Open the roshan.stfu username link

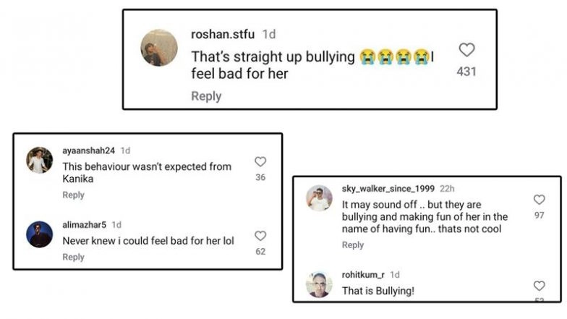(x=223, y=34)
